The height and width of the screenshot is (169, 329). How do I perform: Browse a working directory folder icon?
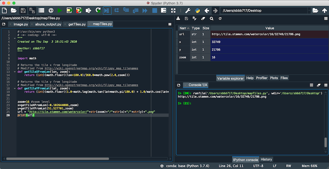pyautogui.click(x=315, y=10)
